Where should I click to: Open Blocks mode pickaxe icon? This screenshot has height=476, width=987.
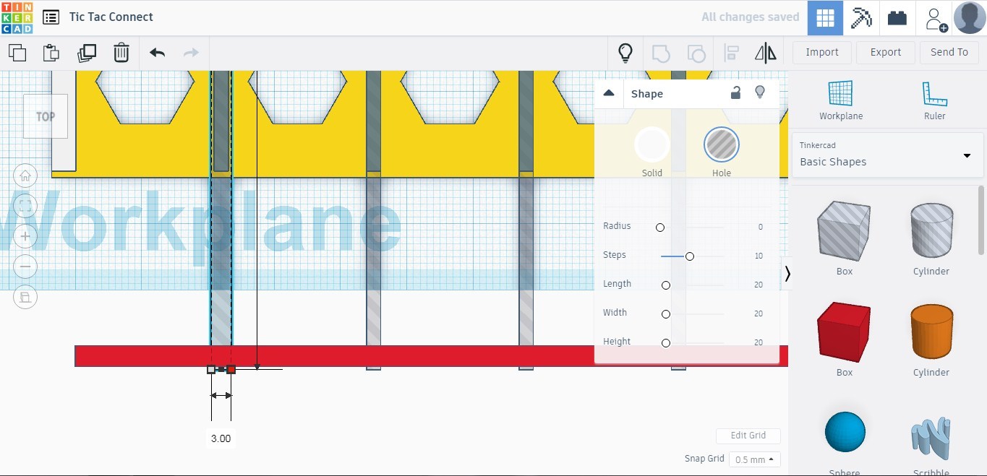coord(861,18)
